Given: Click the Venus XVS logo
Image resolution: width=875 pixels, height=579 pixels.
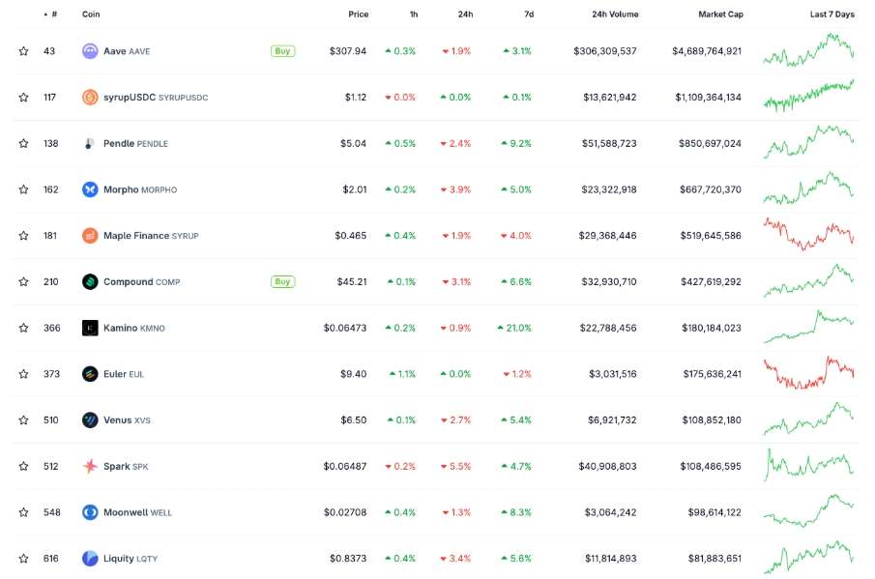Looking at the screenshot, I should [x=90, y=420].
